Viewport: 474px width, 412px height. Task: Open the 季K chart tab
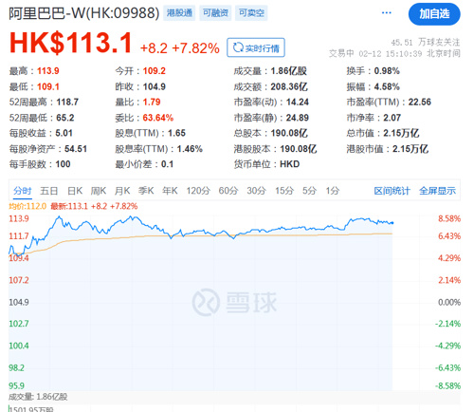click(x=146, y=191)
